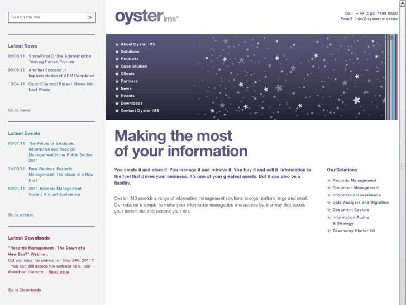Open the Downloads menu item
The image size is (406, 305).
132,104
